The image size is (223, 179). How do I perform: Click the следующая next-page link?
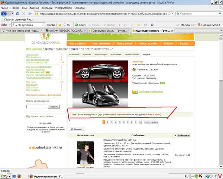(x=151, y=122)
